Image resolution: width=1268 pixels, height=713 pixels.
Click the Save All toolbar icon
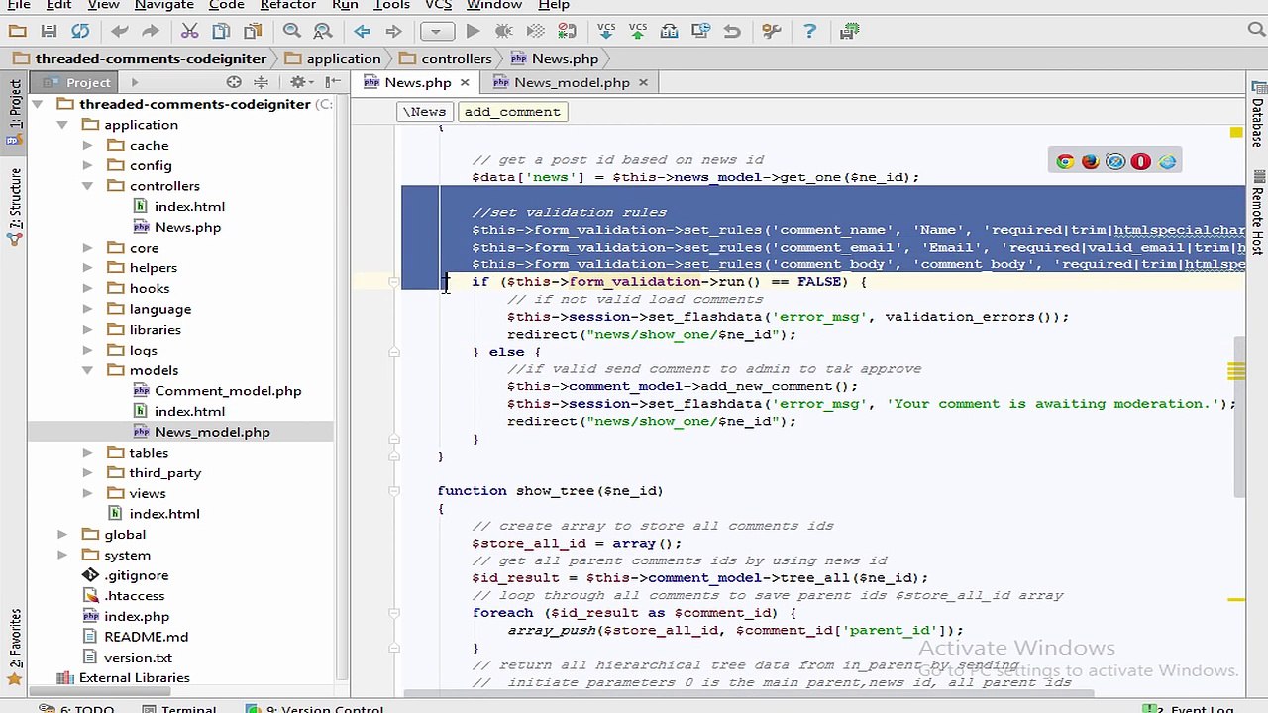49,32
